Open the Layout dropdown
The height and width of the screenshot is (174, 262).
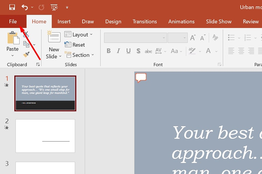(78, 35)
